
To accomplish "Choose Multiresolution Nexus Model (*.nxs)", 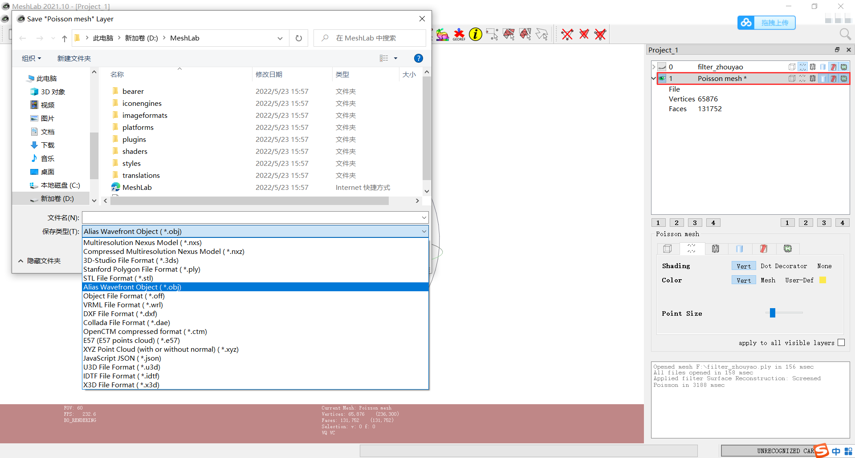I will click(x=256, y=242).
